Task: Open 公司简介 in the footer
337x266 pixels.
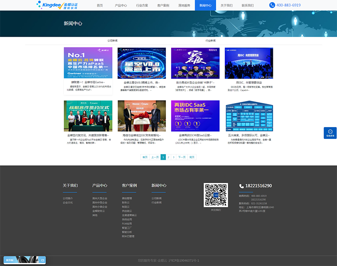Action: coord(68,198)
